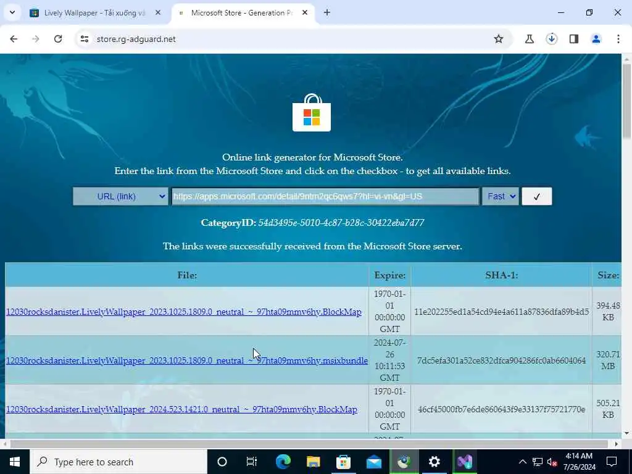This screenshot has height=474, width=632.
Task: Open Chrome Labs flask icon
Action: 529,39
